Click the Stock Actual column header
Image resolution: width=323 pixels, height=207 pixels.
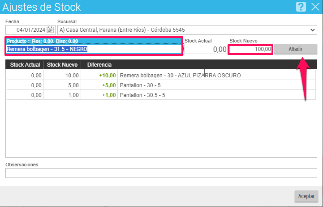25,65
